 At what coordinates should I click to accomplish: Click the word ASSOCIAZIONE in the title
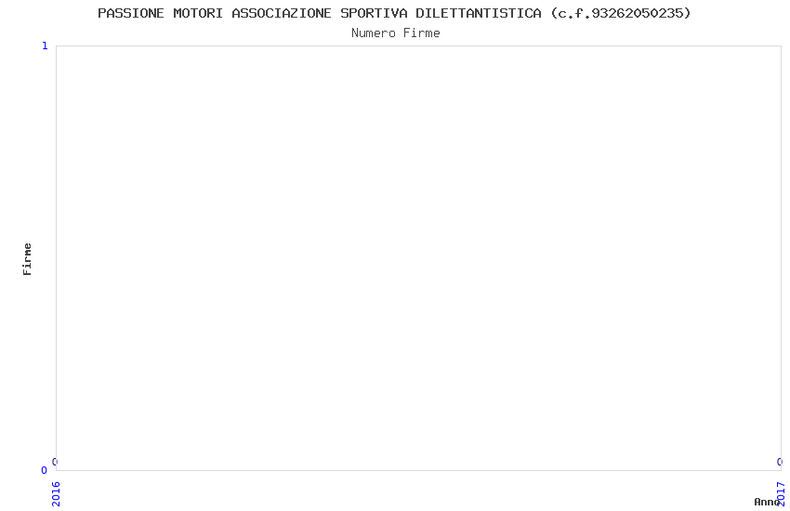[282, 13]
